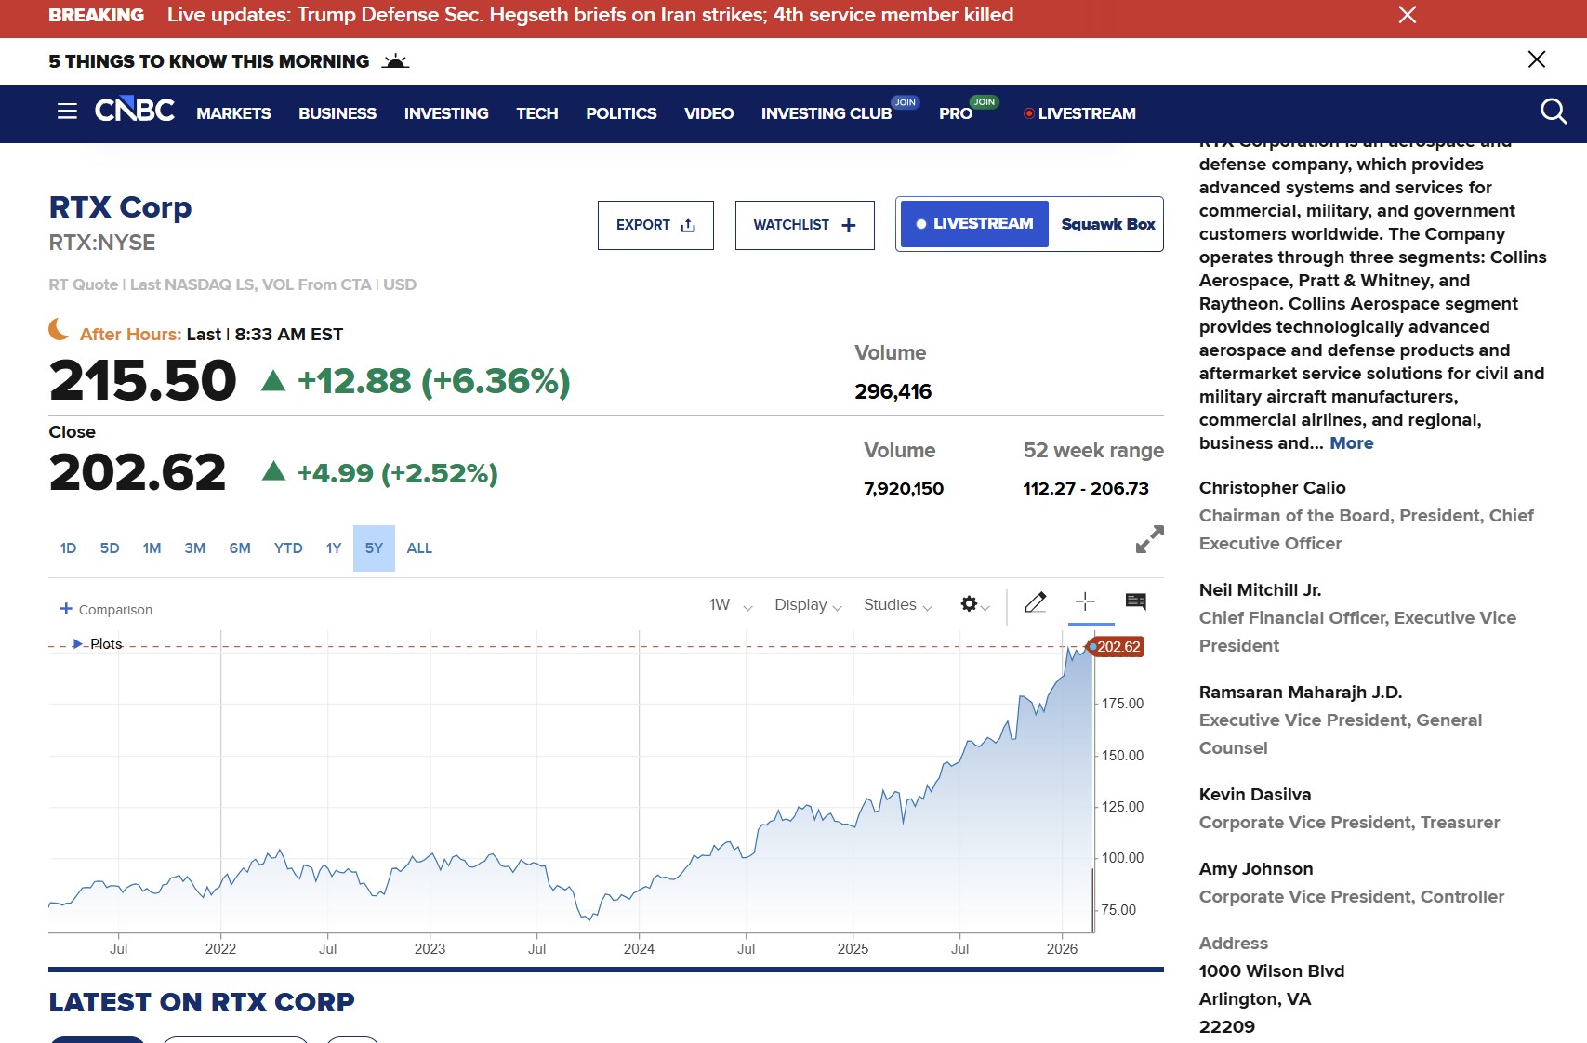Toggle the chart drawing pencil tool
1587x1043 pixels.
click(1036, 602)
